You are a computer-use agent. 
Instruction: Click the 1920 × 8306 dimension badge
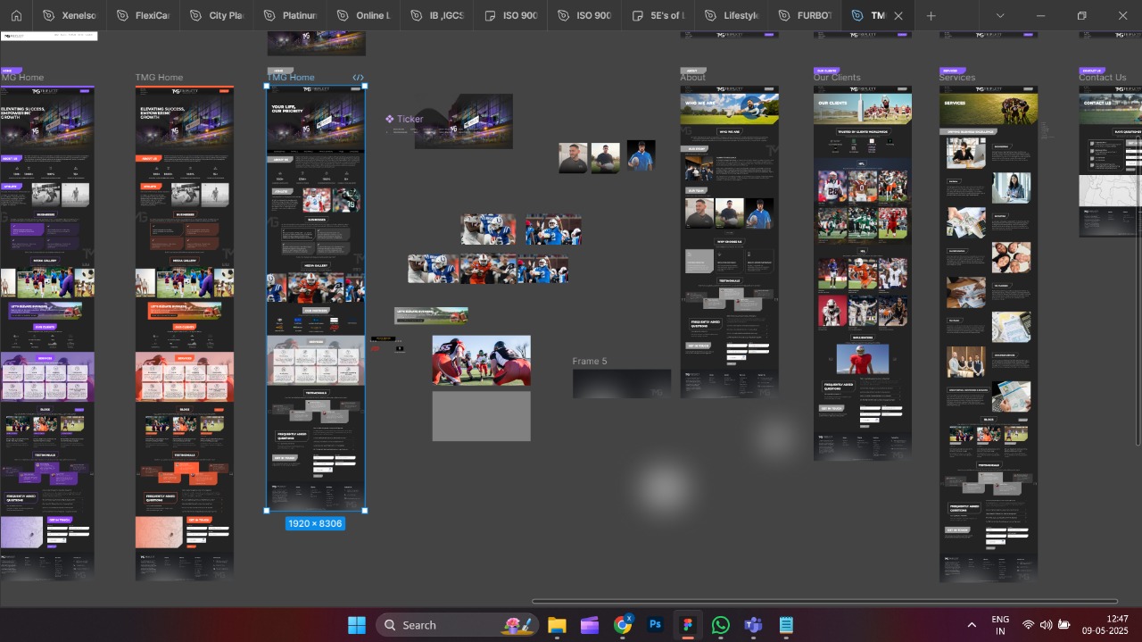pyautogui.click(x=315, y=523)
